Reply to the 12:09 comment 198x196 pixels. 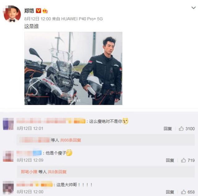coord(170,160)
